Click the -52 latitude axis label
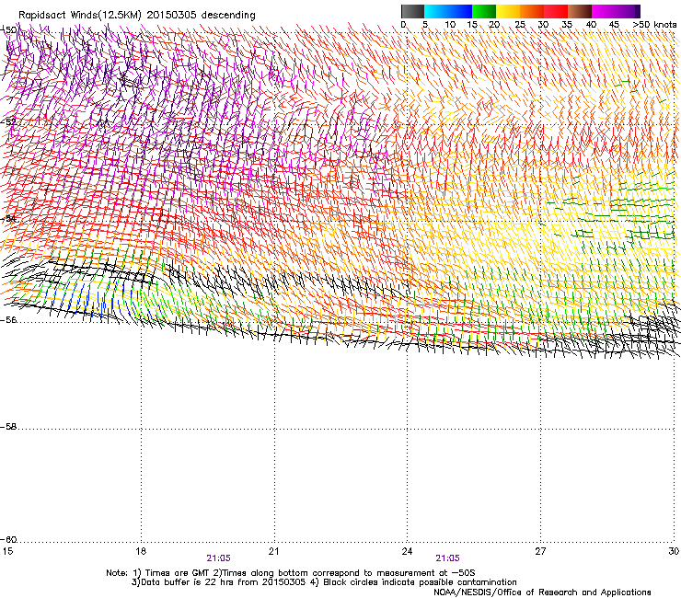Image resolution: width=681 pixels, height=598 pixels. tap(8, 122)
